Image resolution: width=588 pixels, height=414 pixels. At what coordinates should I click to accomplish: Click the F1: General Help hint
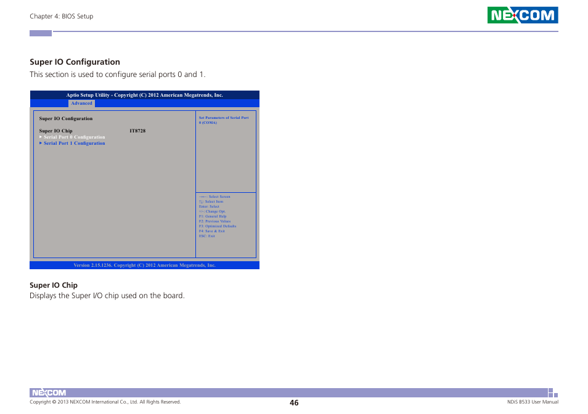(213, 216)
